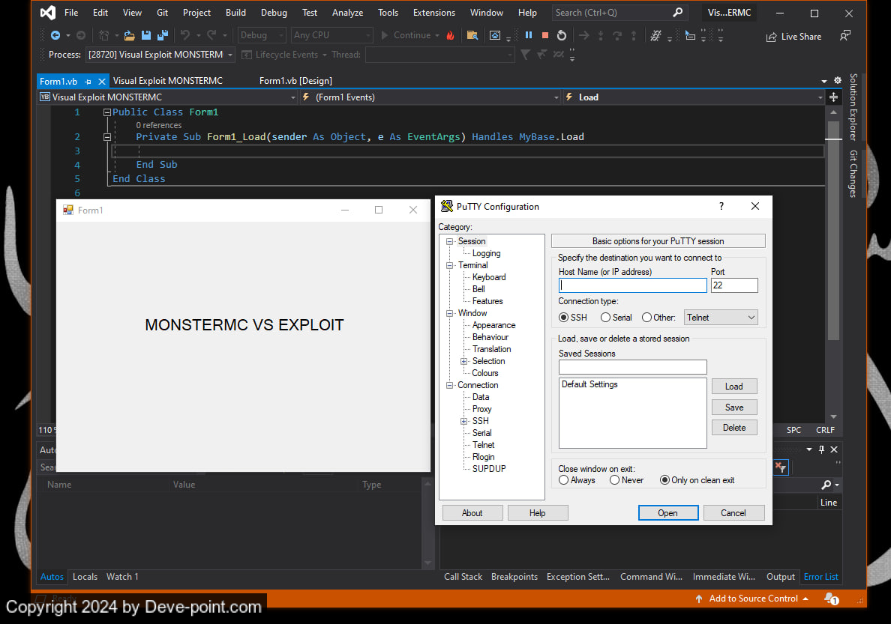
Task: Click the Hot Reload flame icon
Action: tap(450, 35)
